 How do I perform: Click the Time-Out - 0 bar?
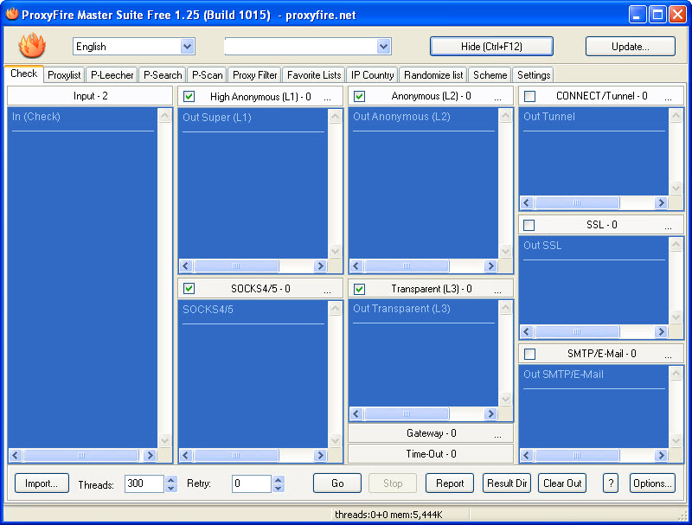[x=431, y=453]
